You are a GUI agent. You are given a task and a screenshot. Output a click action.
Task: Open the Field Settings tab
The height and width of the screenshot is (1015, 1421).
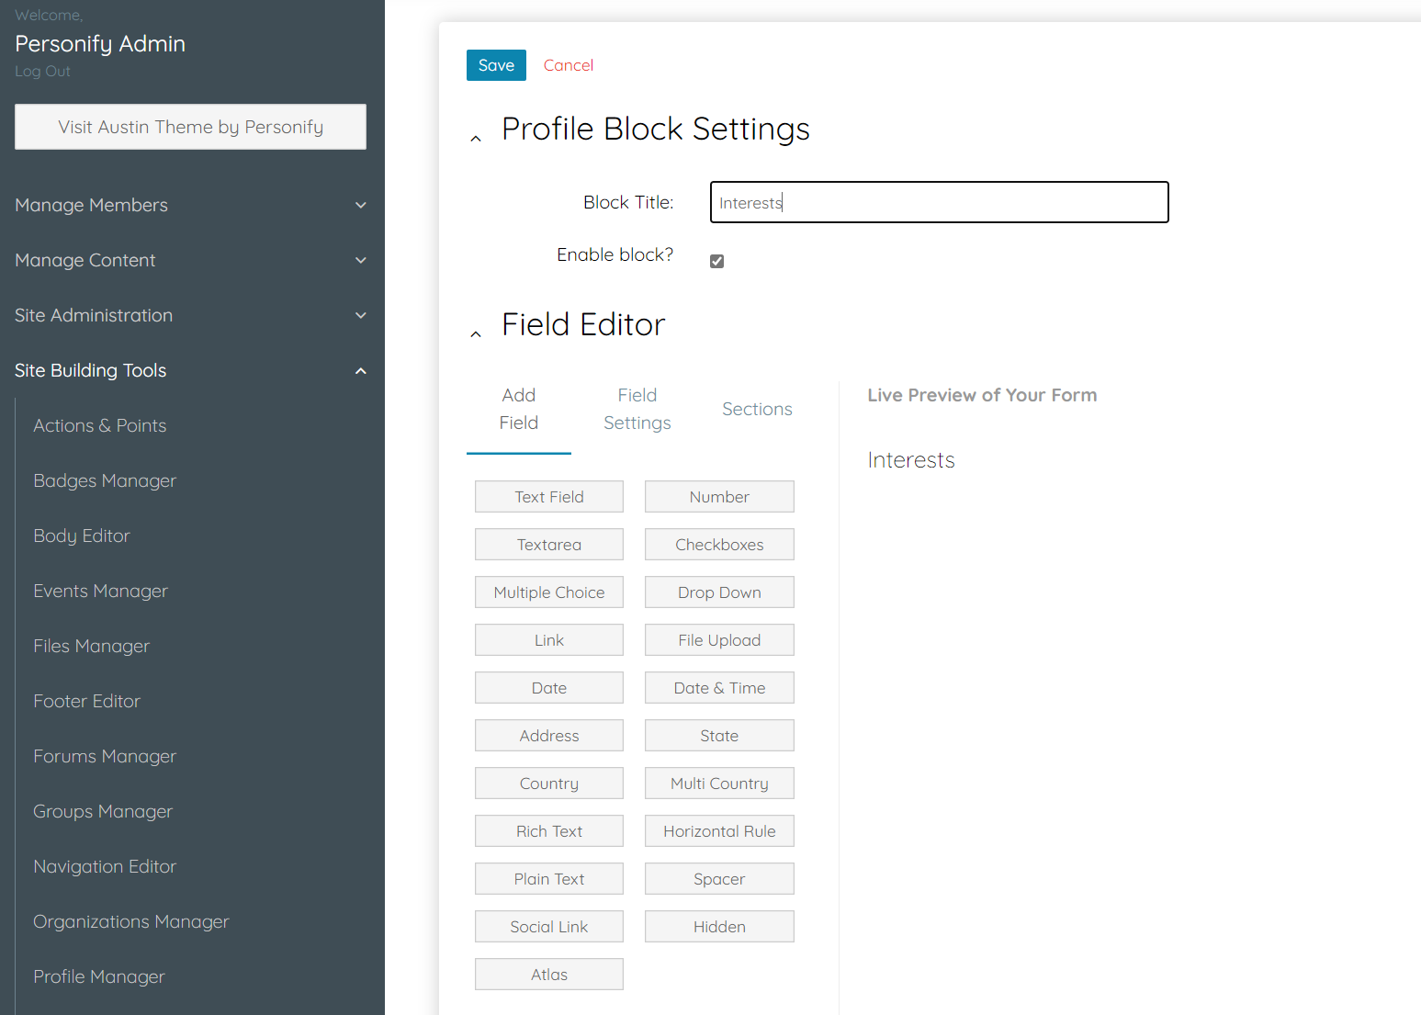click(x=637, y=409)
